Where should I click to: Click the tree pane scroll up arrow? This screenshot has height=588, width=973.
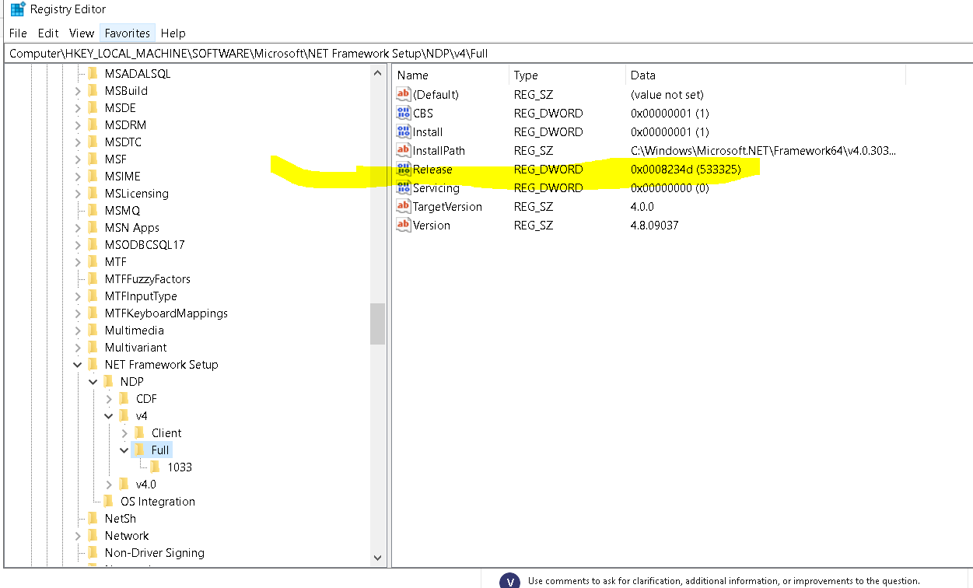(378, 74)
